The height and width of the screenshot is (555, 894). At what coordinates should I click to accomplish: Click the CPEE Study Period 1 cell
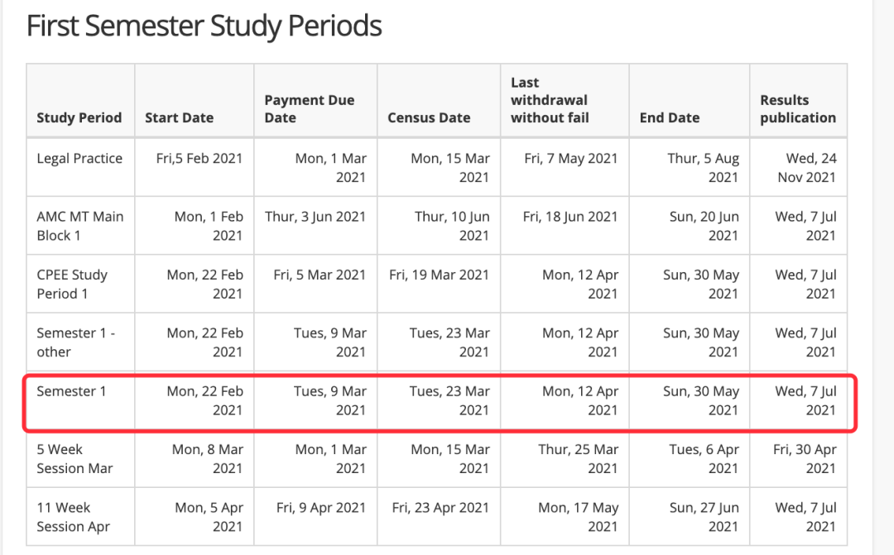(x=72, y=285)
